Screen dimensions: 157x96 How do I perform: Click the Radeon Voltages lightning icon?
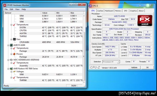[x=14, y=72]
